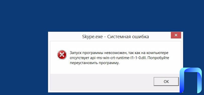Click the 'Skype.exe' text in title bar

(x=92, y=37)
